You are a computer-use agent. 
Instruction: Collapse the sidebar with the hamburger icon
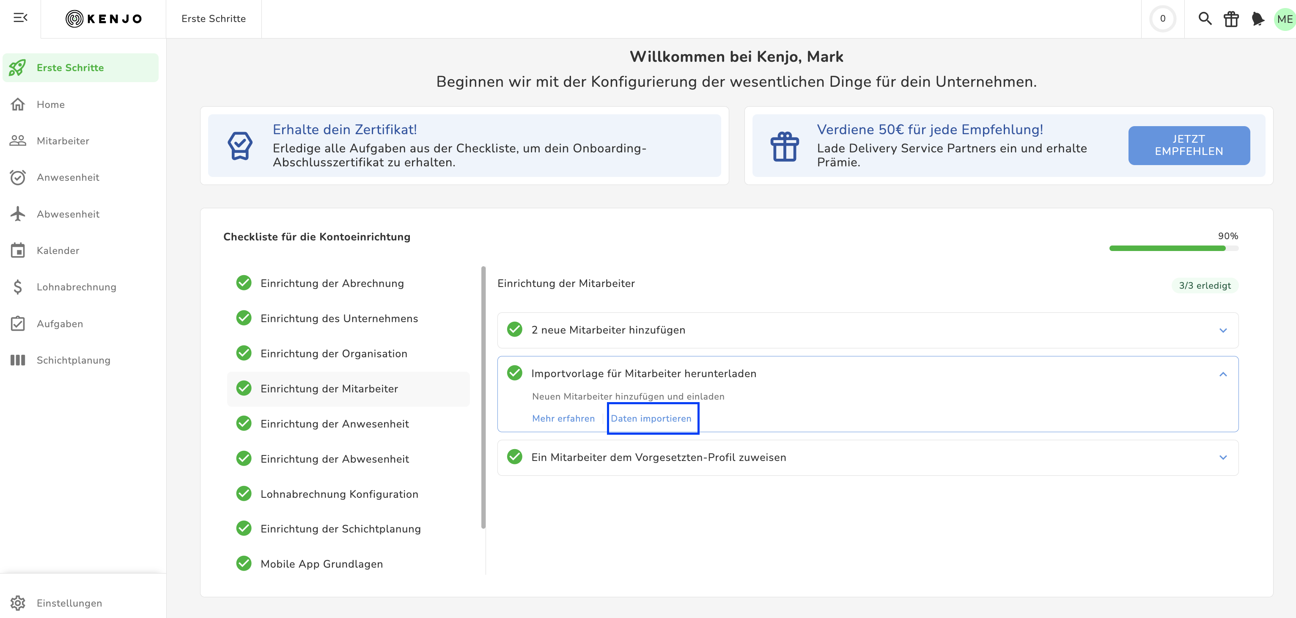coord(20,18)
